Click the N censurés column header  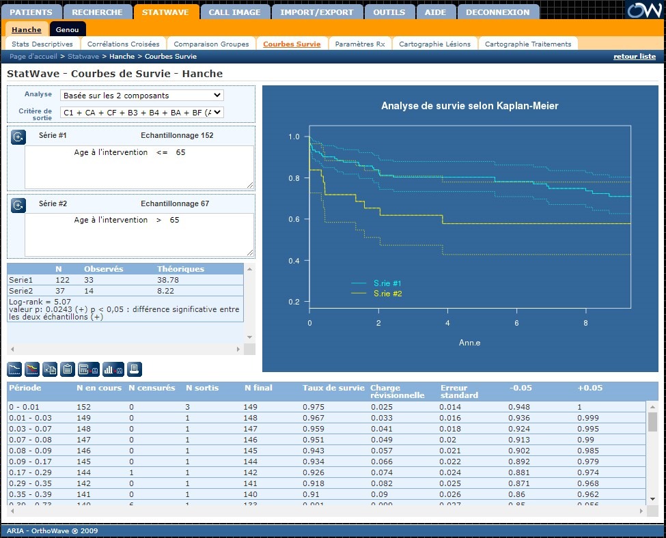152,388
